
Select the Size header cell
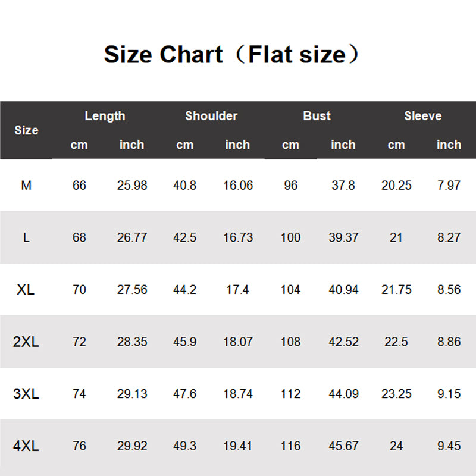click(26, 130)
